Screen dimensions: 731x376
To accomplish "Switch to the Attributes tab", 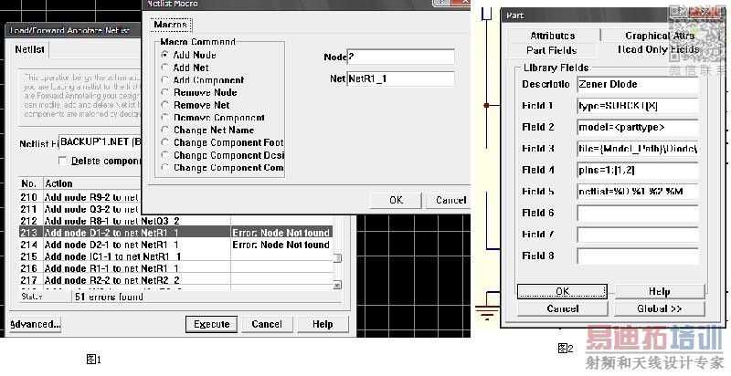I will [553, 36].
